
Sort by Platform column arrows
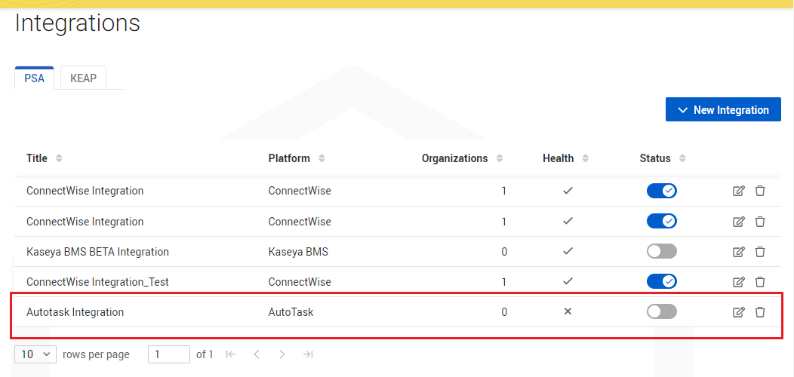[322, 158]
